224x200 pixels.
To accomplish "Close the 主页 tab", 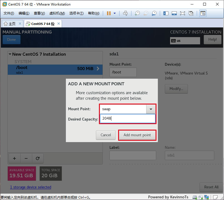I will tap(20, 24).
